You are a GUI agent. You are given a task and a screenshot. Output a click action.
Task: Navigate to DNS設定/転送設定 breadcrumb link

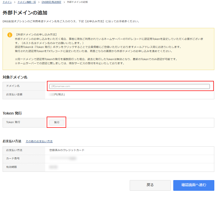tap(51, 2)
